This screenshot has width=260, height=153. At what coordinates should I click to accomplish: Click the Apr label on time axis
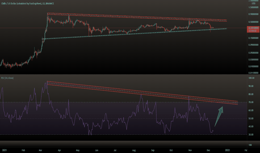[59, 150]
